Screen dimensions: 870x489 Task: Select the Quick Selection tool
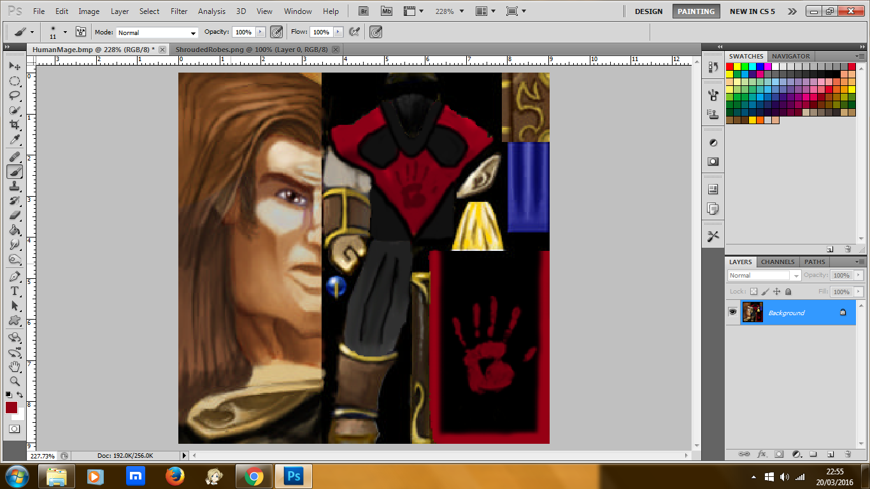(15, 110)
